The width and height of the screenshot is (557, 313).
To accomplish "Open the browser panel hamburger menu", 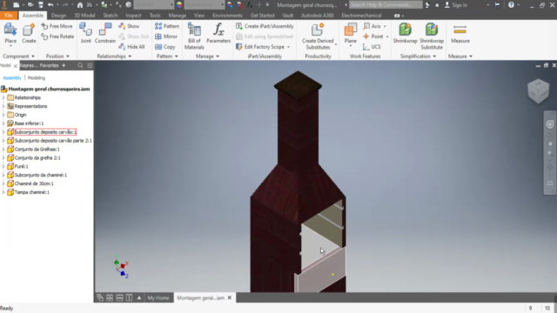I will tap(90, 65).
